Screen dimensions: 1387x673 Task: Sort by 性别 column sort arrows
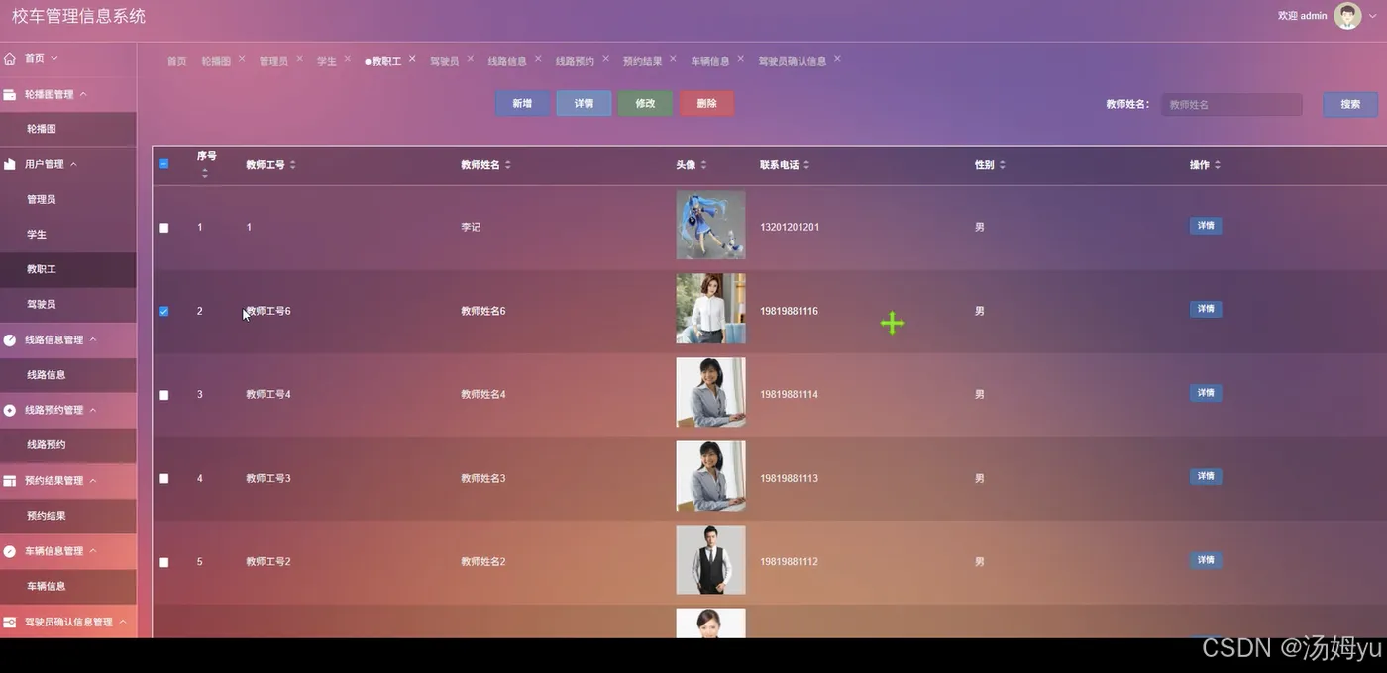pos(1002,165)
